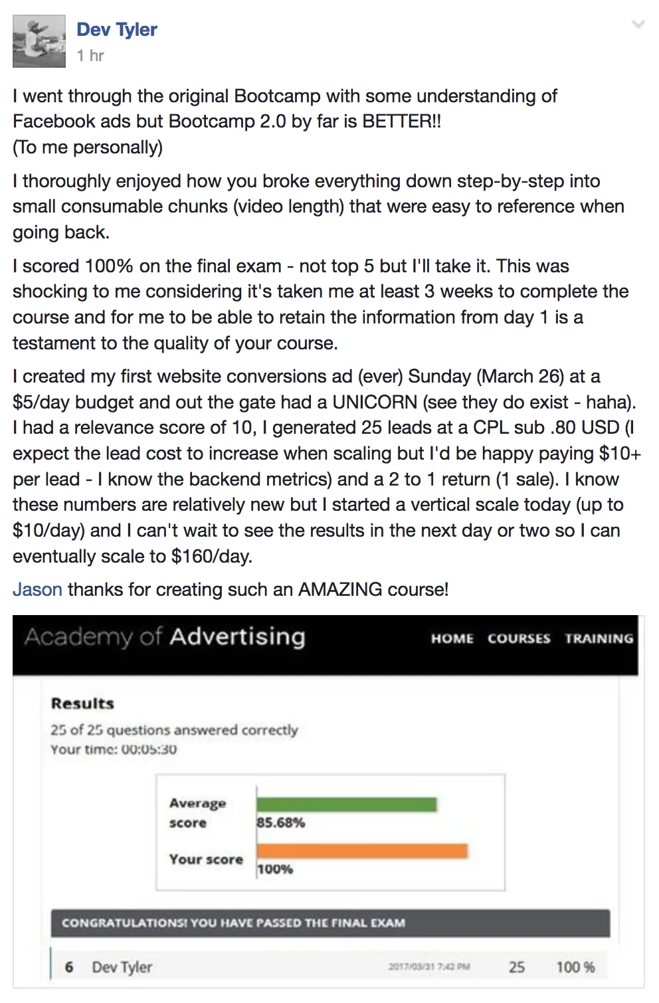This screenshot has width=659, height=1003.
Task: Click the Congratulations passed final exam banner
Action: pyautogui.click(x=330, y=923)
